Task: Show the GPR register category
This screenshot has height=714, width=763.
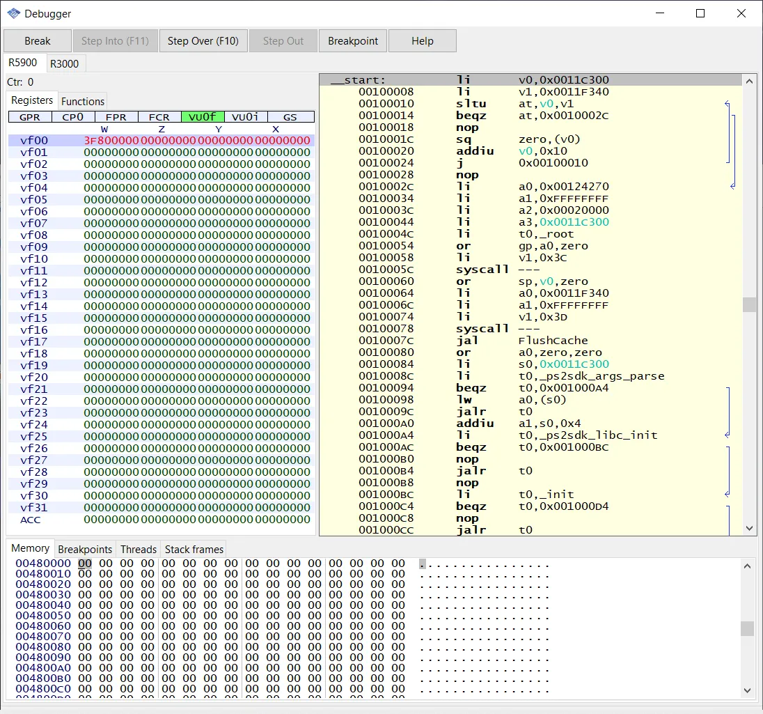Action: click(x=30, y=117)
